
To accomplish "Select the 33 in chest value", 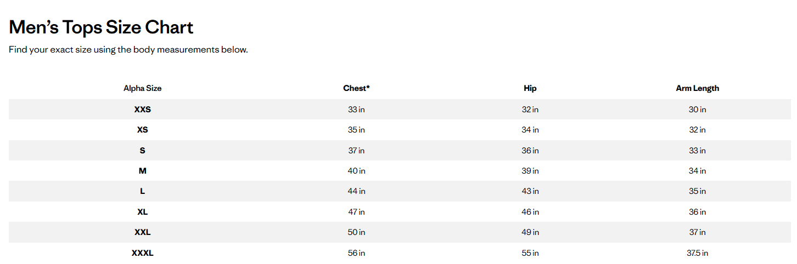I will (356, 110).
